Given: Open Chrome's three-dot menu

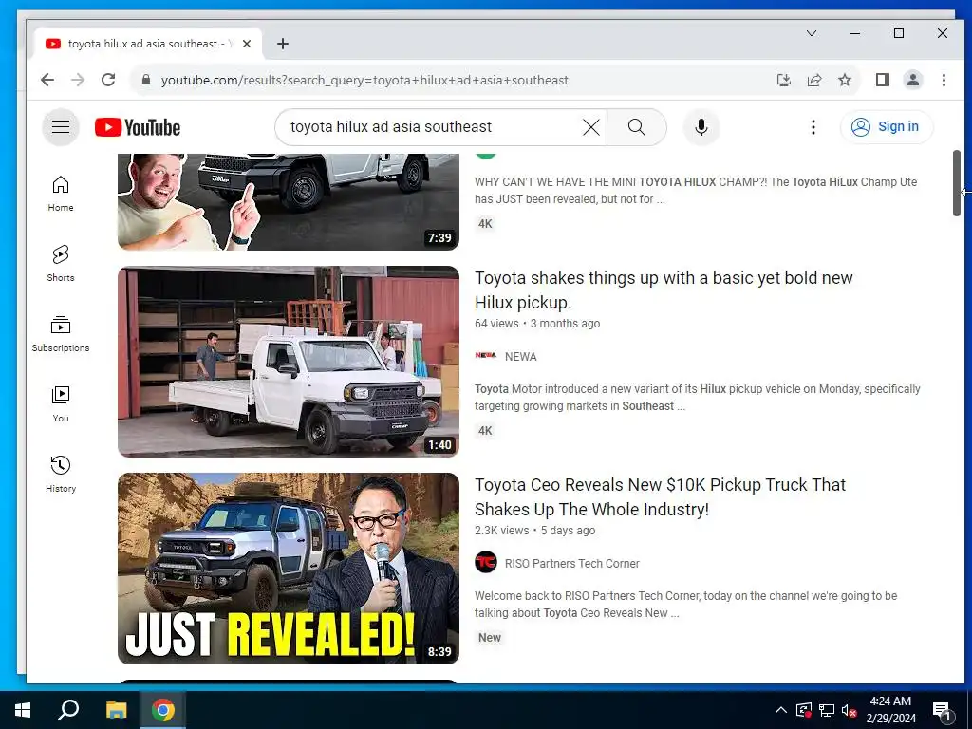Looking at the screenshot, I should (x=944, y=80).
